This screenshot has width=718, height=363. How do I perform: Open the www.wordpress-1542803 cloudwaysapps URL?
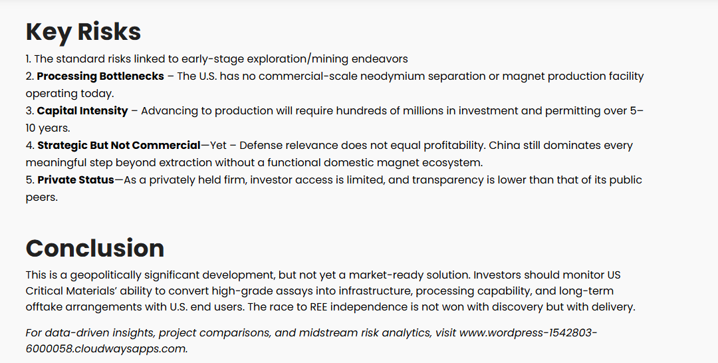pyautogui.click(x=311, y=340)
